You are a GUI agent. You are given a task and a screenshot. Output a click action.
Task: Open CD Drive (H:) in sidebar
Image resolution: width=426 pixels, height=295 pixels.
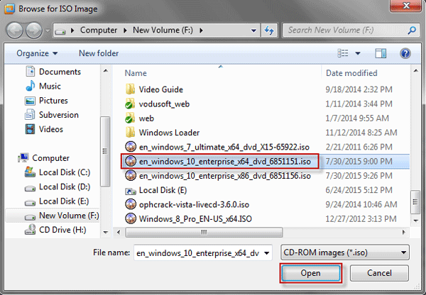55,230
